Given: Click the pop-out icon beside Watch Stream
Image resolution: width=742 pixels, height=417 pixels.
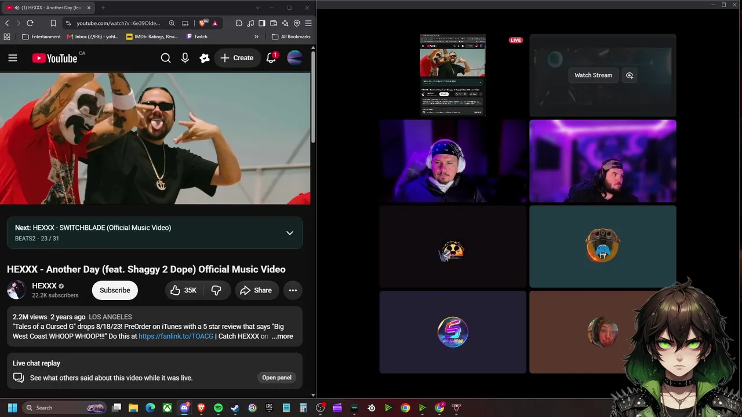Looking at the screenshot, I should pos(630,75).
